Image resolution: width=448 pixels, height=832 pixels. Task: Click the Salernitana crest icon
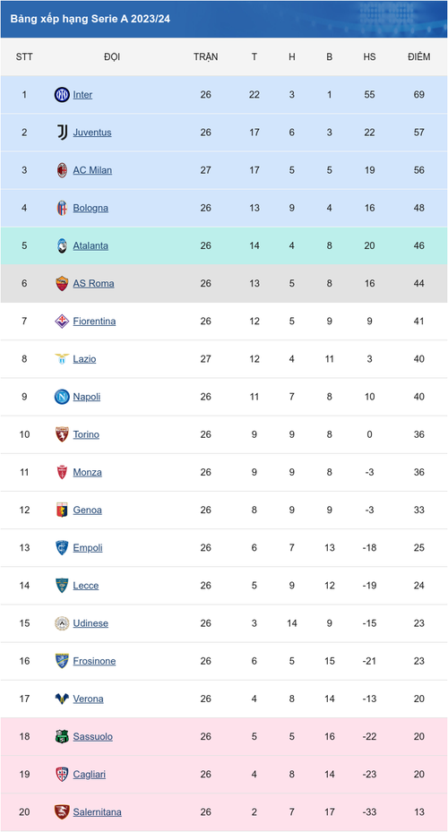tap(62, 811)
